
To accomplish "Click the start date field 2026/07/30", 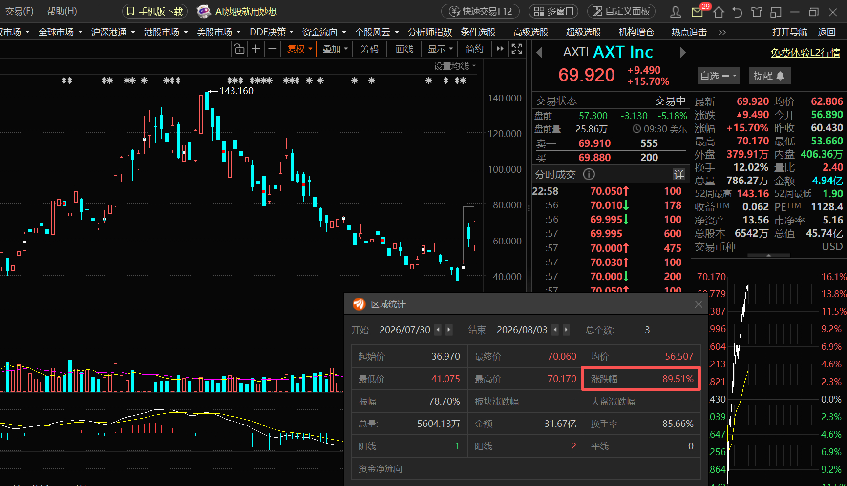I will 405,330.
